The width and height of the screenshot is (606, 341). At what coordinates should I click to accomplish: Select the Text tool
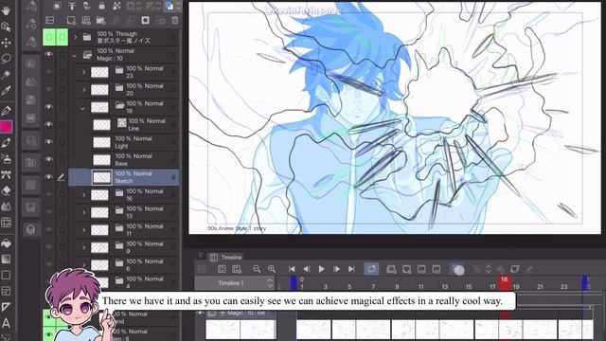pyautogui.click(x=6, y=323)
